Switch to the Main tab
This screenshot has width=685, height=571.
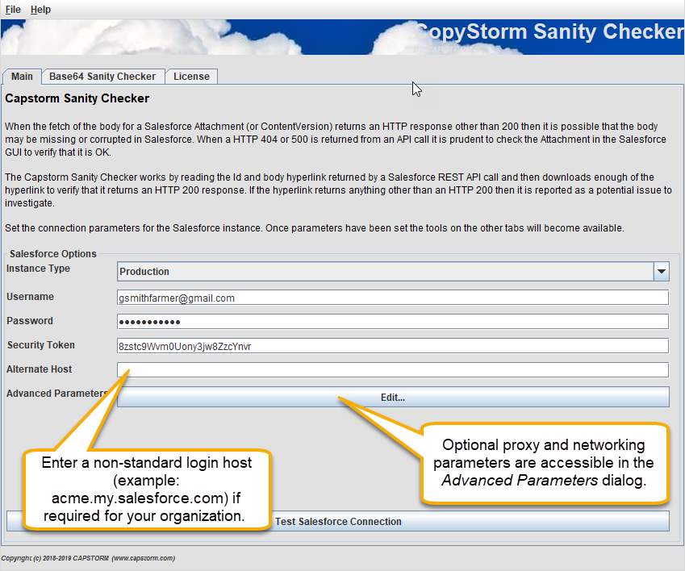[22, 77]
